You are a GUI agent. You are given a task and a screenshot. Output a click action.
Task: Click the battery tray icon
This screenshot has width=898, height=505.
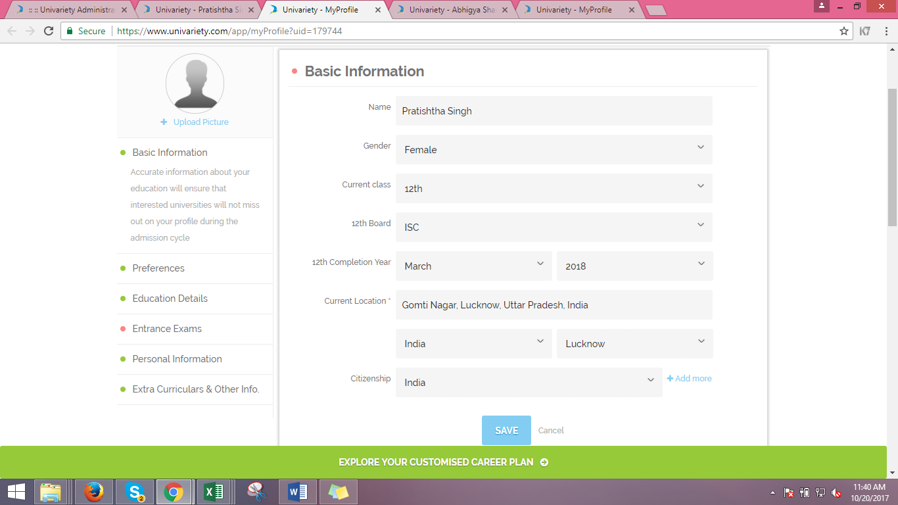pyautogui.click(x=805, y=493)
